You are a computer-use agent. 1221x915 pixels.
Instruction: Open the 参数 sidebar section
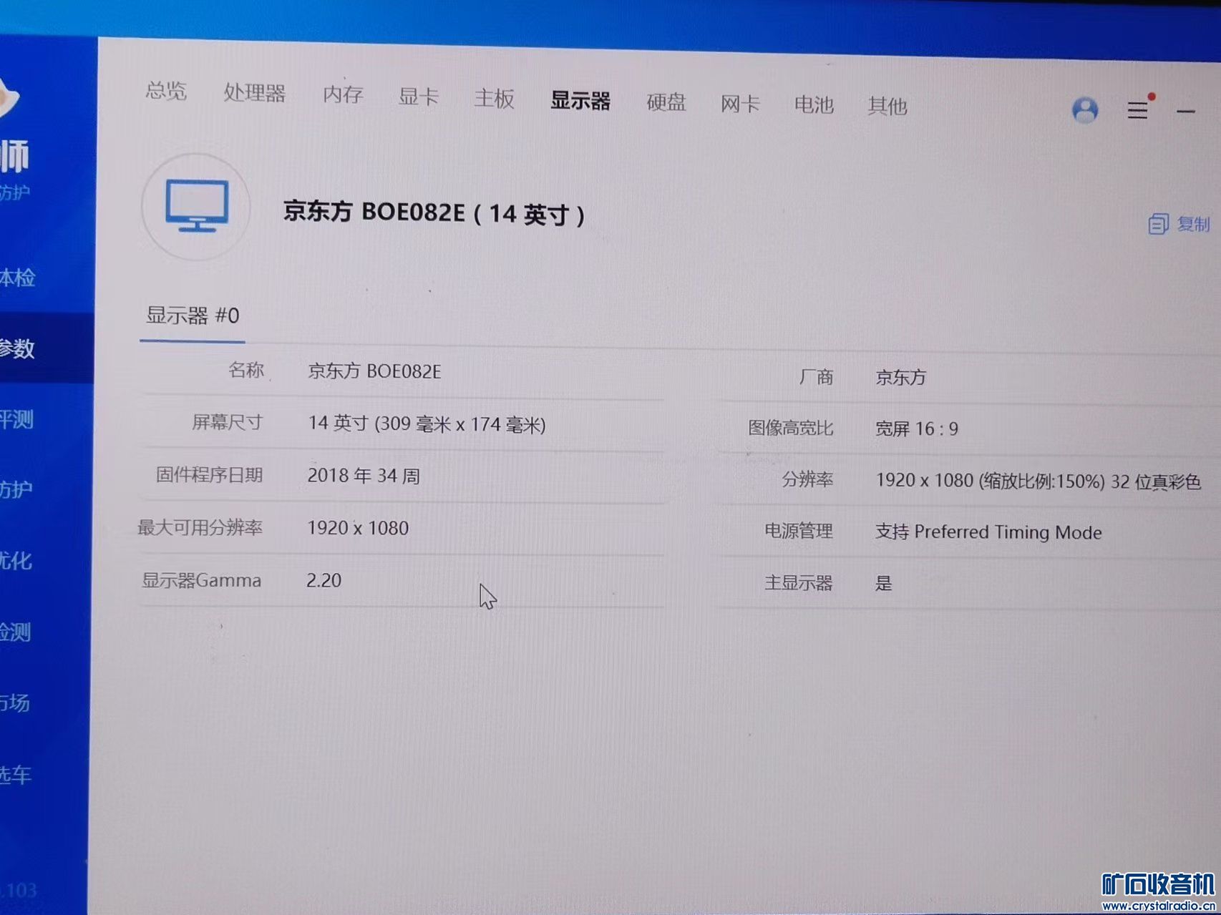pyautogui.click(x=18, y=348)
